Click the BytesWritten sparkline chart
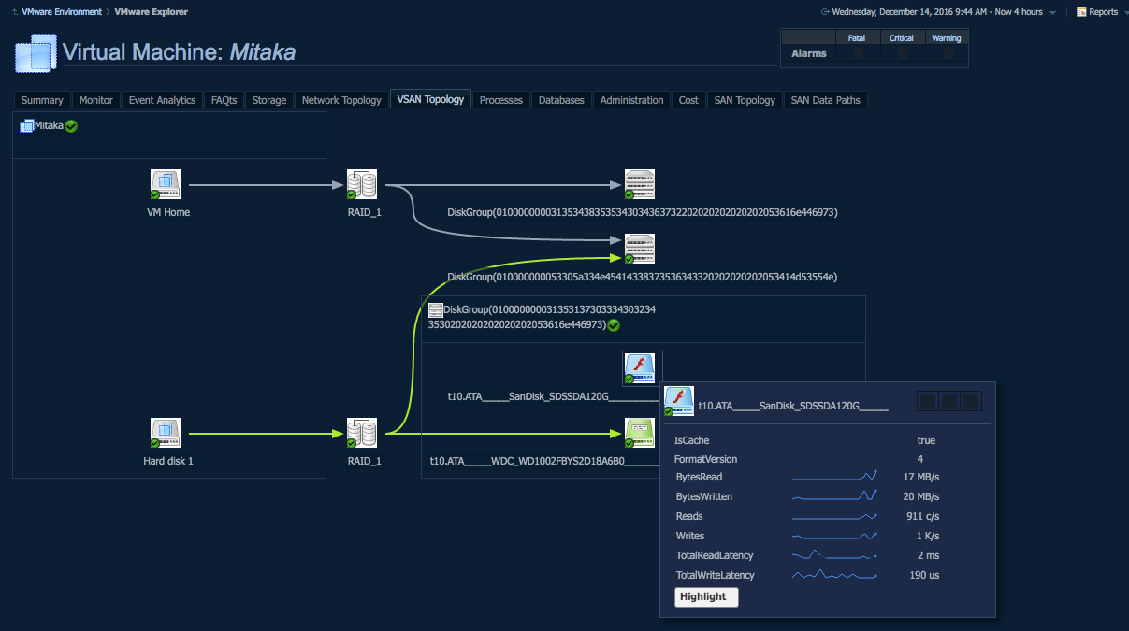 (x=834, y=496)
